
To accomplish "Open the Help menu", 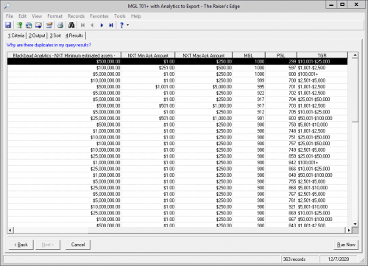I will coord(135,16).
